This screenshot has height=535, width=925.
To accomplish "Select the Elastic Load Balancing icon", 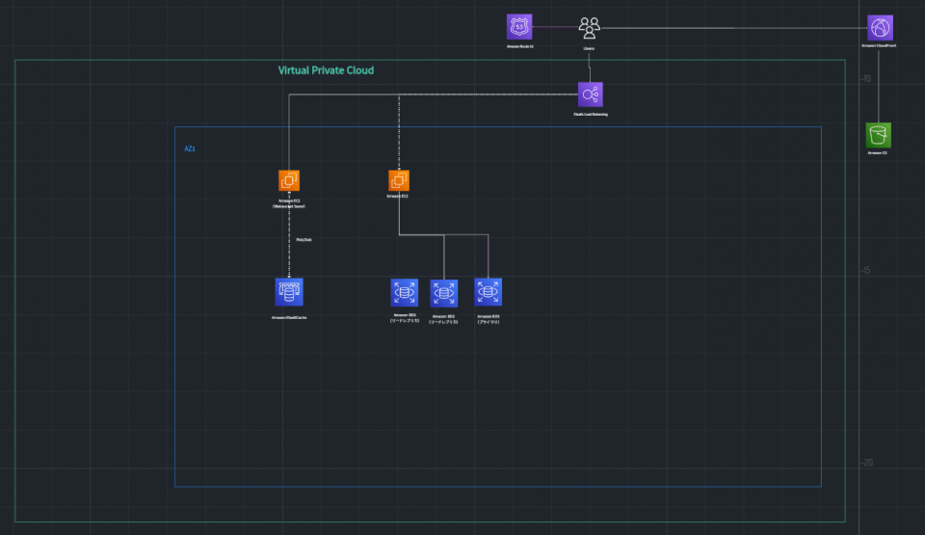I will pyautogui.click(x=590, y=94).
